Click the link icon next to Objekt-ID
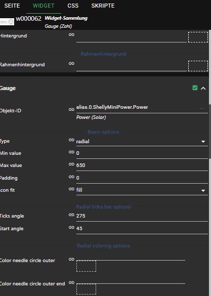The height and width of the screenshot is (296, 211). tap(71, 109)
